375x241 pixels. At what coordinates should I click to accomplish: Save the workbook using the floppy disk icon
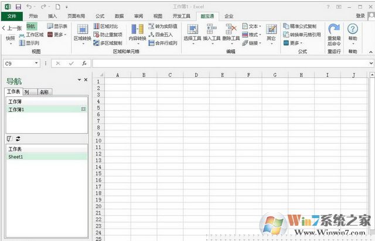18,6
